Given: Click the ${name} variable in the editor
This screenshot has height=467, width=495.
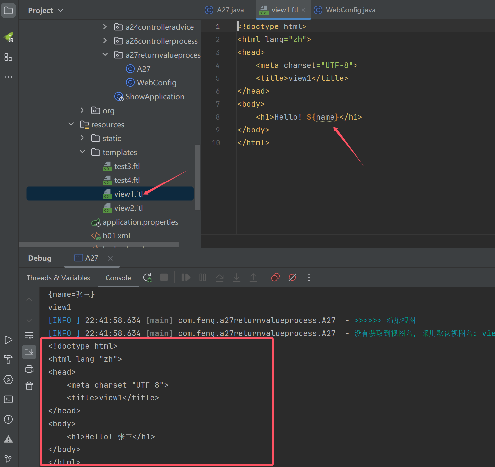Looking at the screenshot, I should pos(323,117).
